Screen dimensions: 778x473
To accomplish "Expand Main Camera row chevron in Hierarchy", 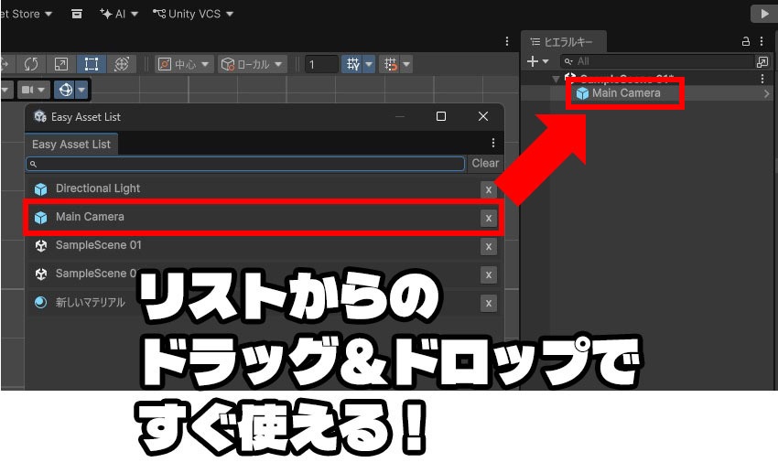I will pyautogui.click(x=767, y=93).
